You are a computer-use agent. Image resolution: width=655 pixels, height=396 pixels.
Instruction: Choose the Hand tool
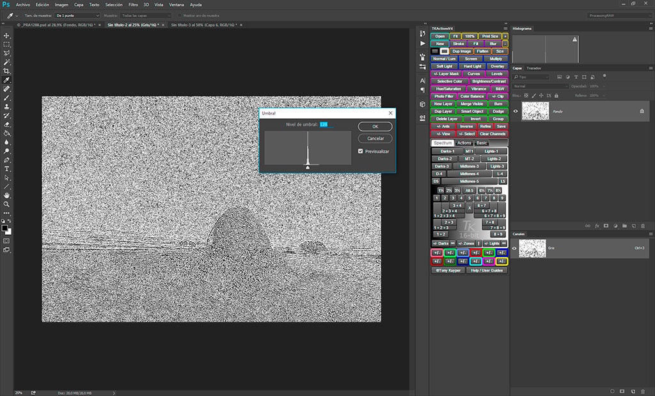pyautogui.click(x=6, y=195)
